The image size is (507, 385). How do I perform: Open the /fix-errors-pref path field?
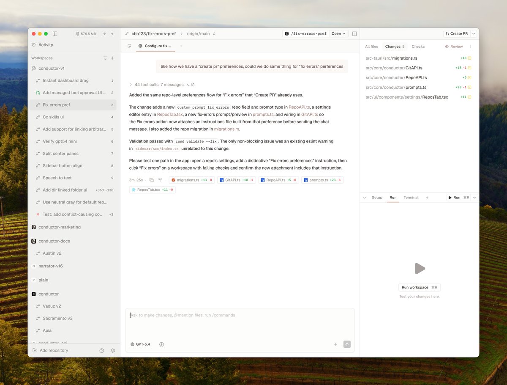click(305, 34)
